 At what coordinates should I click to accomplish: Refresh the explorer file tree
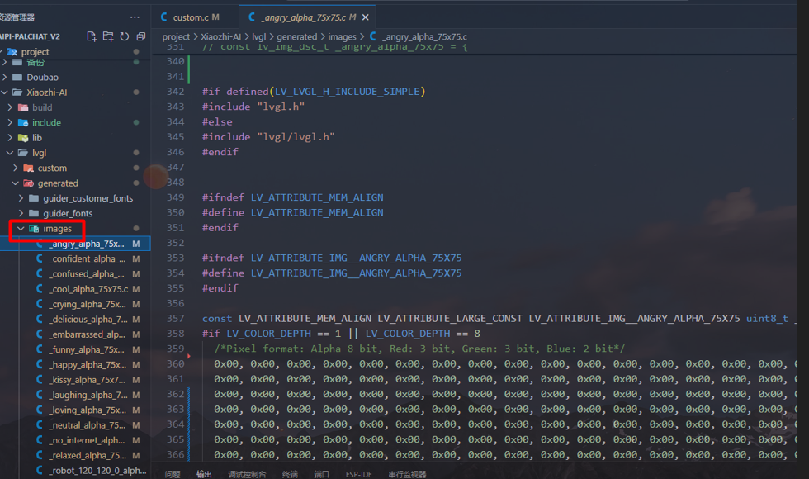[x=124, y=36]
